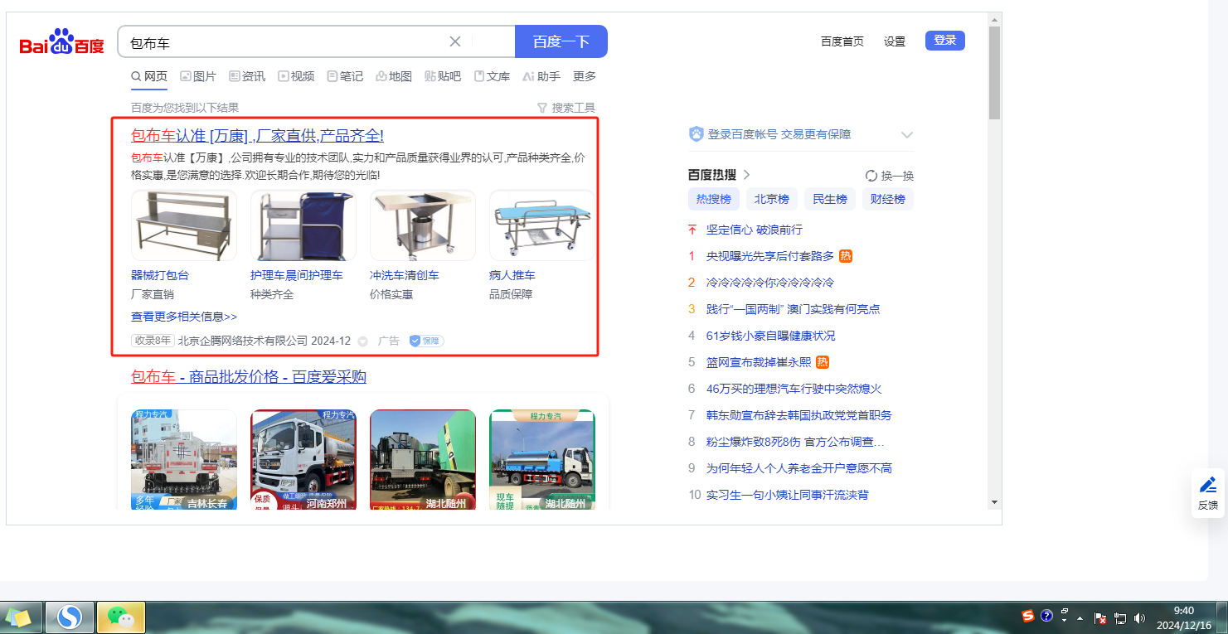Click the scrollbar down arrow
Viewport: 1228px width, 634px height.
click(x=994, y=502)
